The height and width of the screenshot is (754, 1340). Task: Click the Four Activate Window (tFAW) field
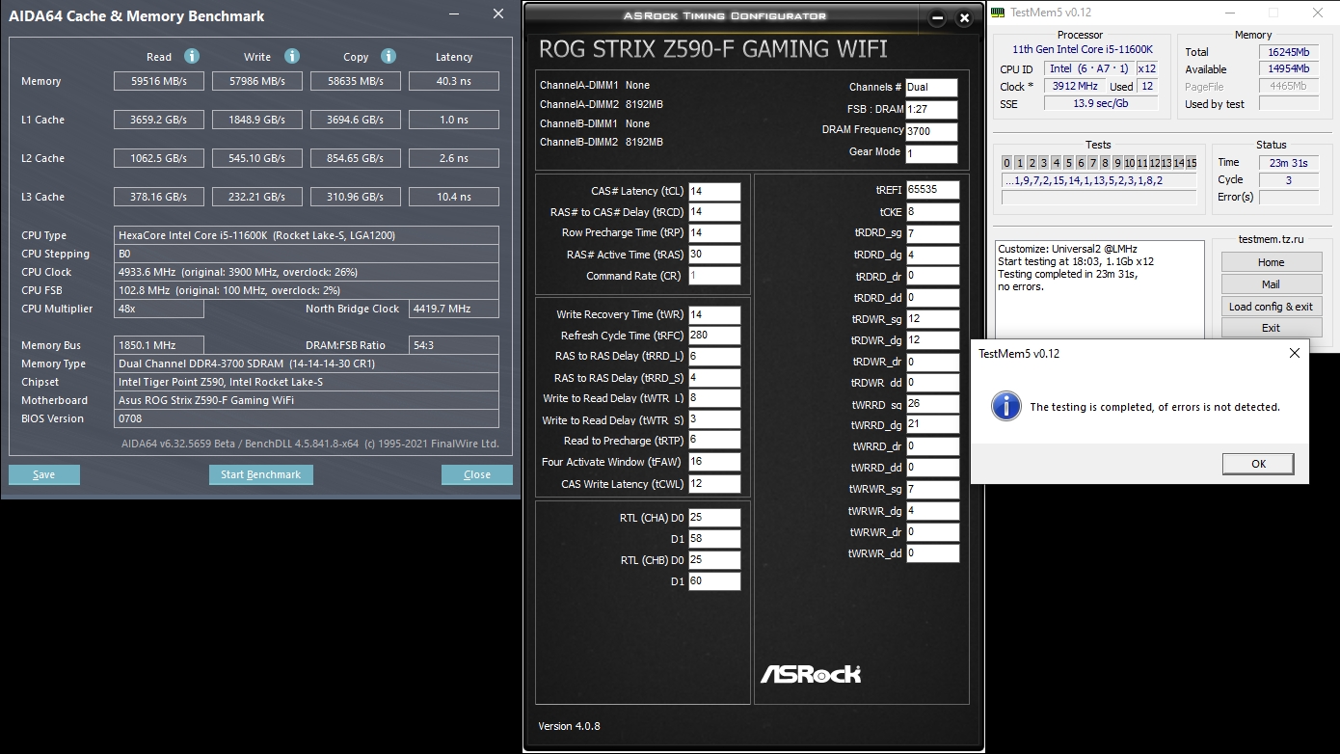coord(714,462)
